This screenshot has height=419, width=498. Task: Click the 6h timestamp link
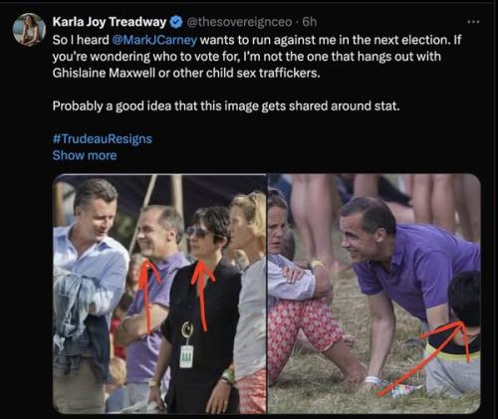310,22
